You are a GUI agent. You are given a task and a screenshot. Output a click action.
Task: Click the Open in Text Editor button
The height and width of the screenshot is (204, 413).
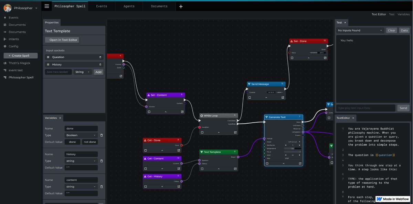[62, 40]
